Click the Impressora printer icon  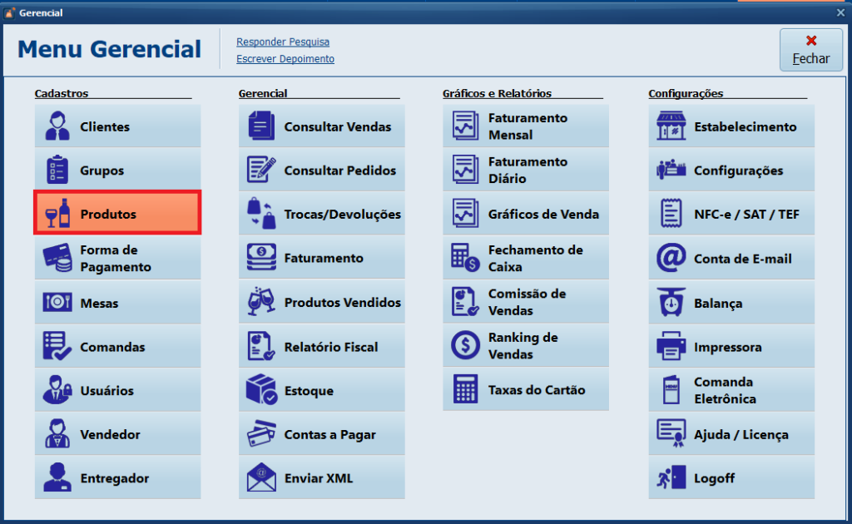(671, 347)
